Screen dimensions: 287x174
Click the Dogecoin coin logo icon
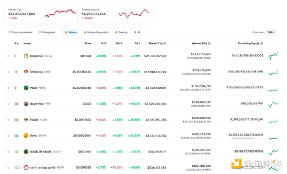click(x=26, y=56)
